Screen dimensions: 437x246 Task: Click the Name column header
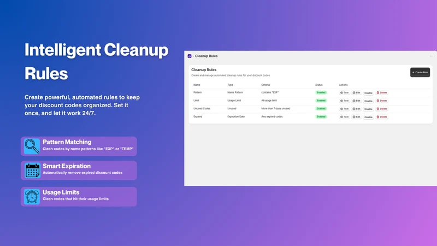point(197,85)
